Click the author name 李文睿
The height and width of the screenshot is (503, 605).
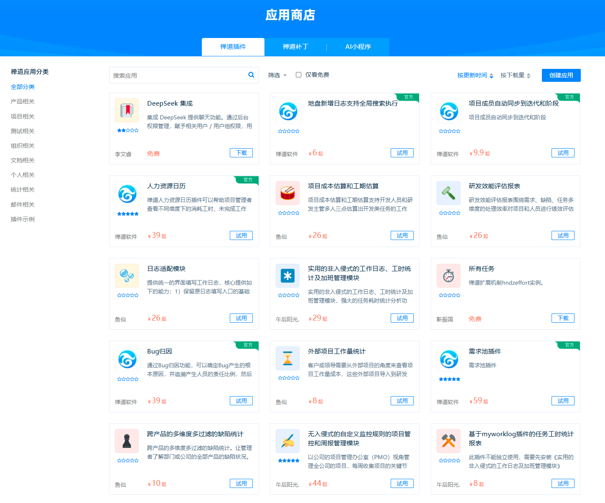[123, 154]
